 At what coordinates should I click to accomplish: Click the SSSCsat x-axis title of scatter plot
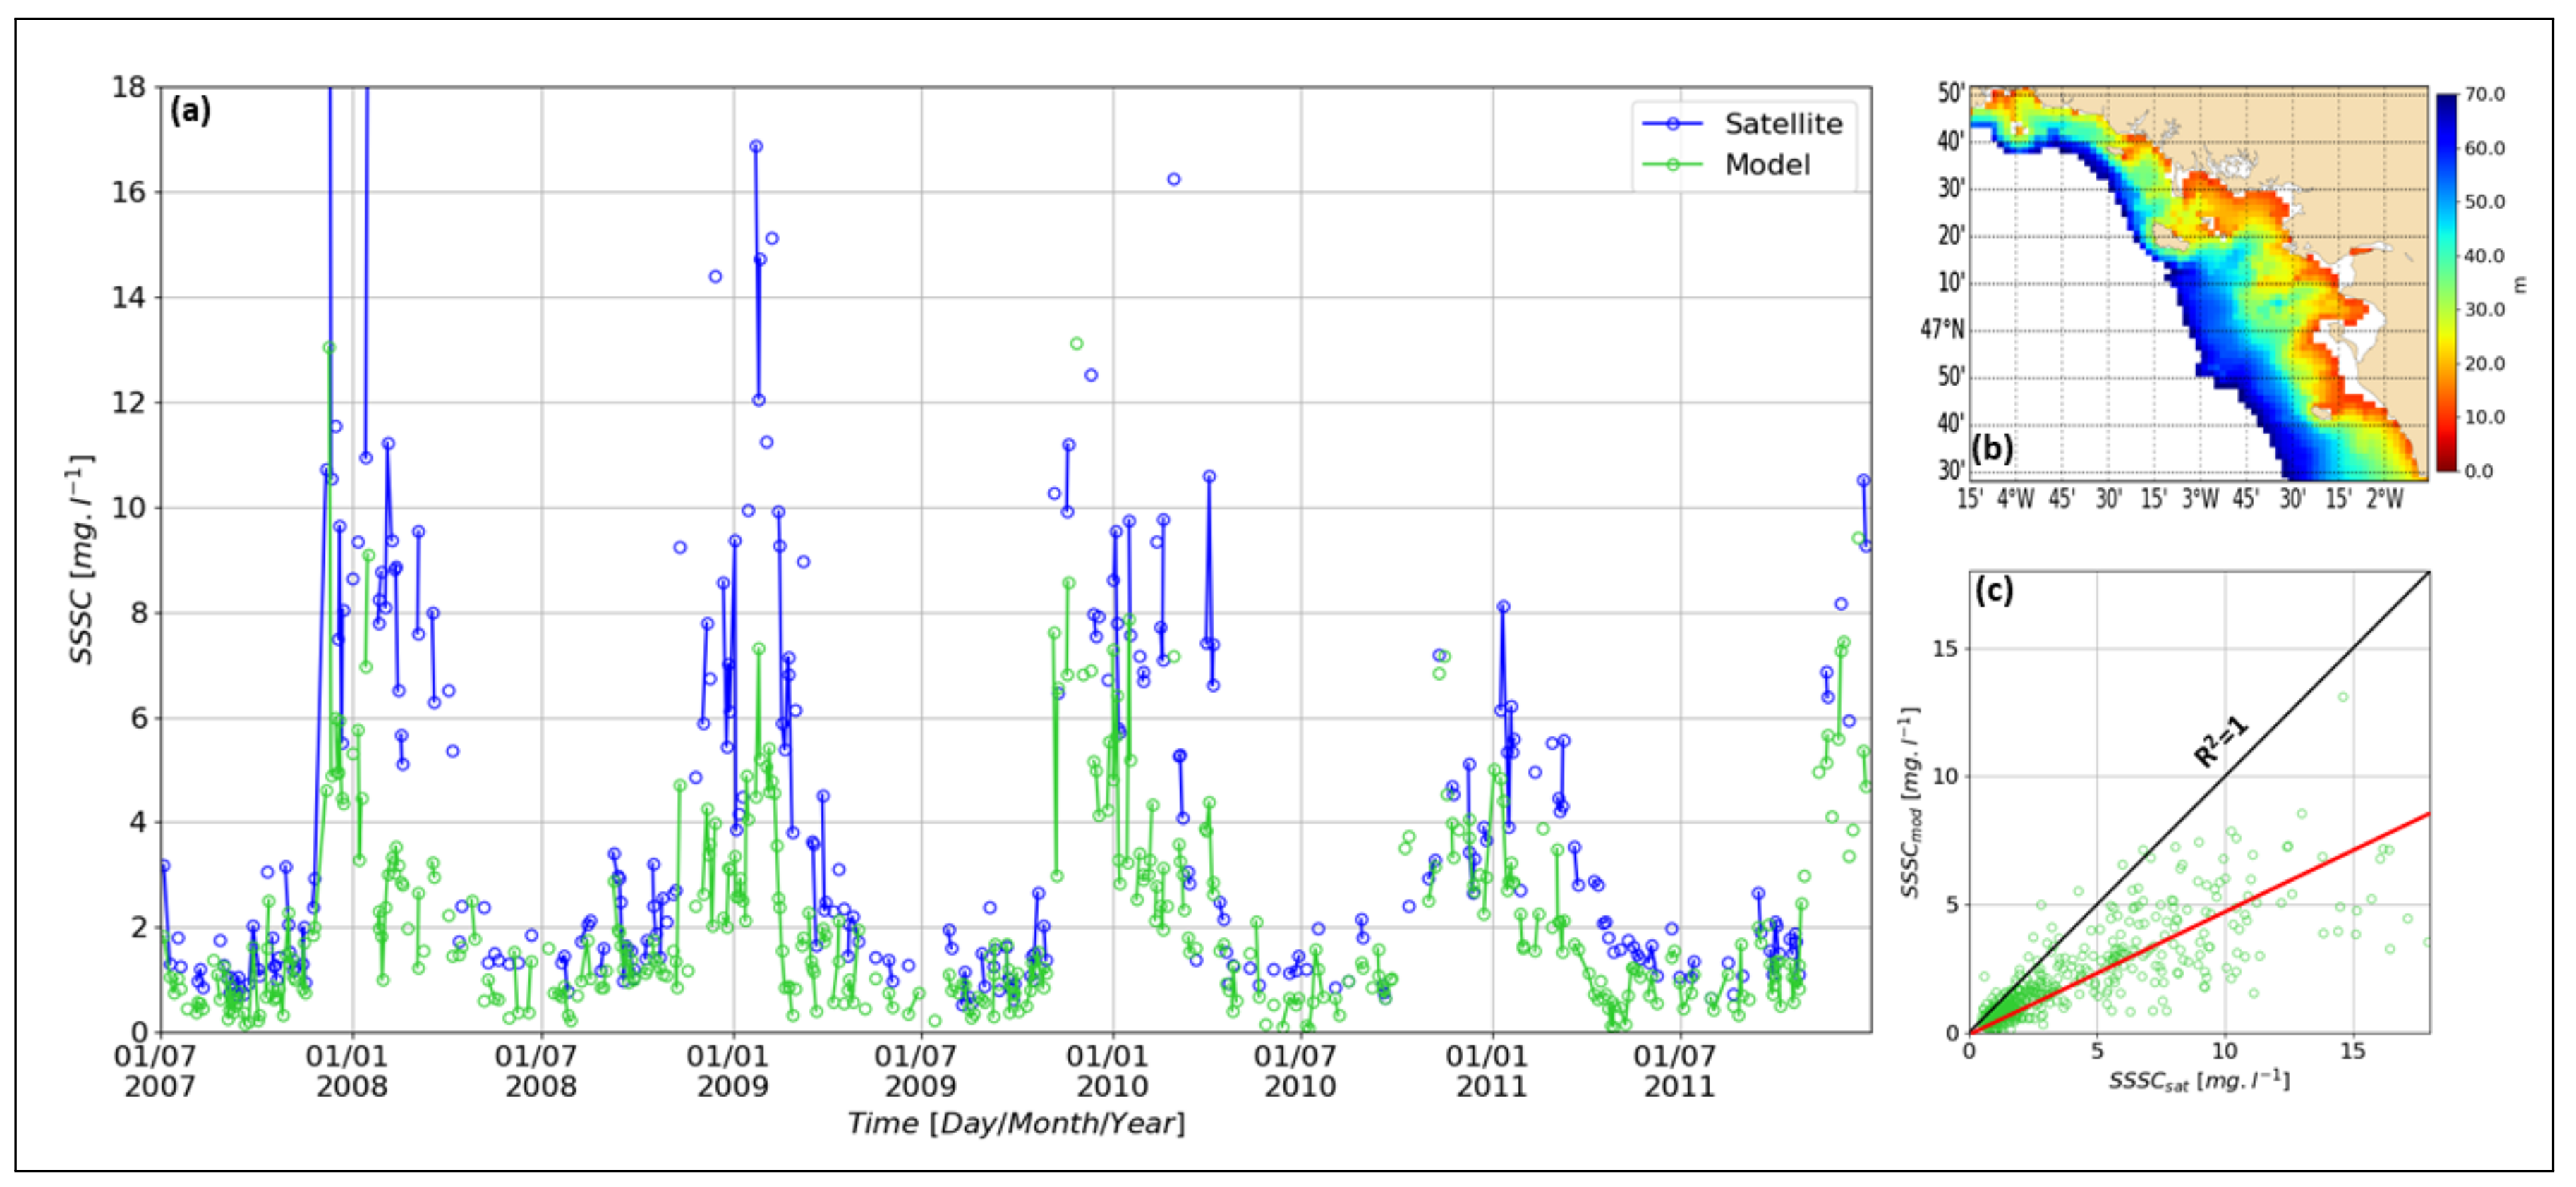pos(2199,1081)
